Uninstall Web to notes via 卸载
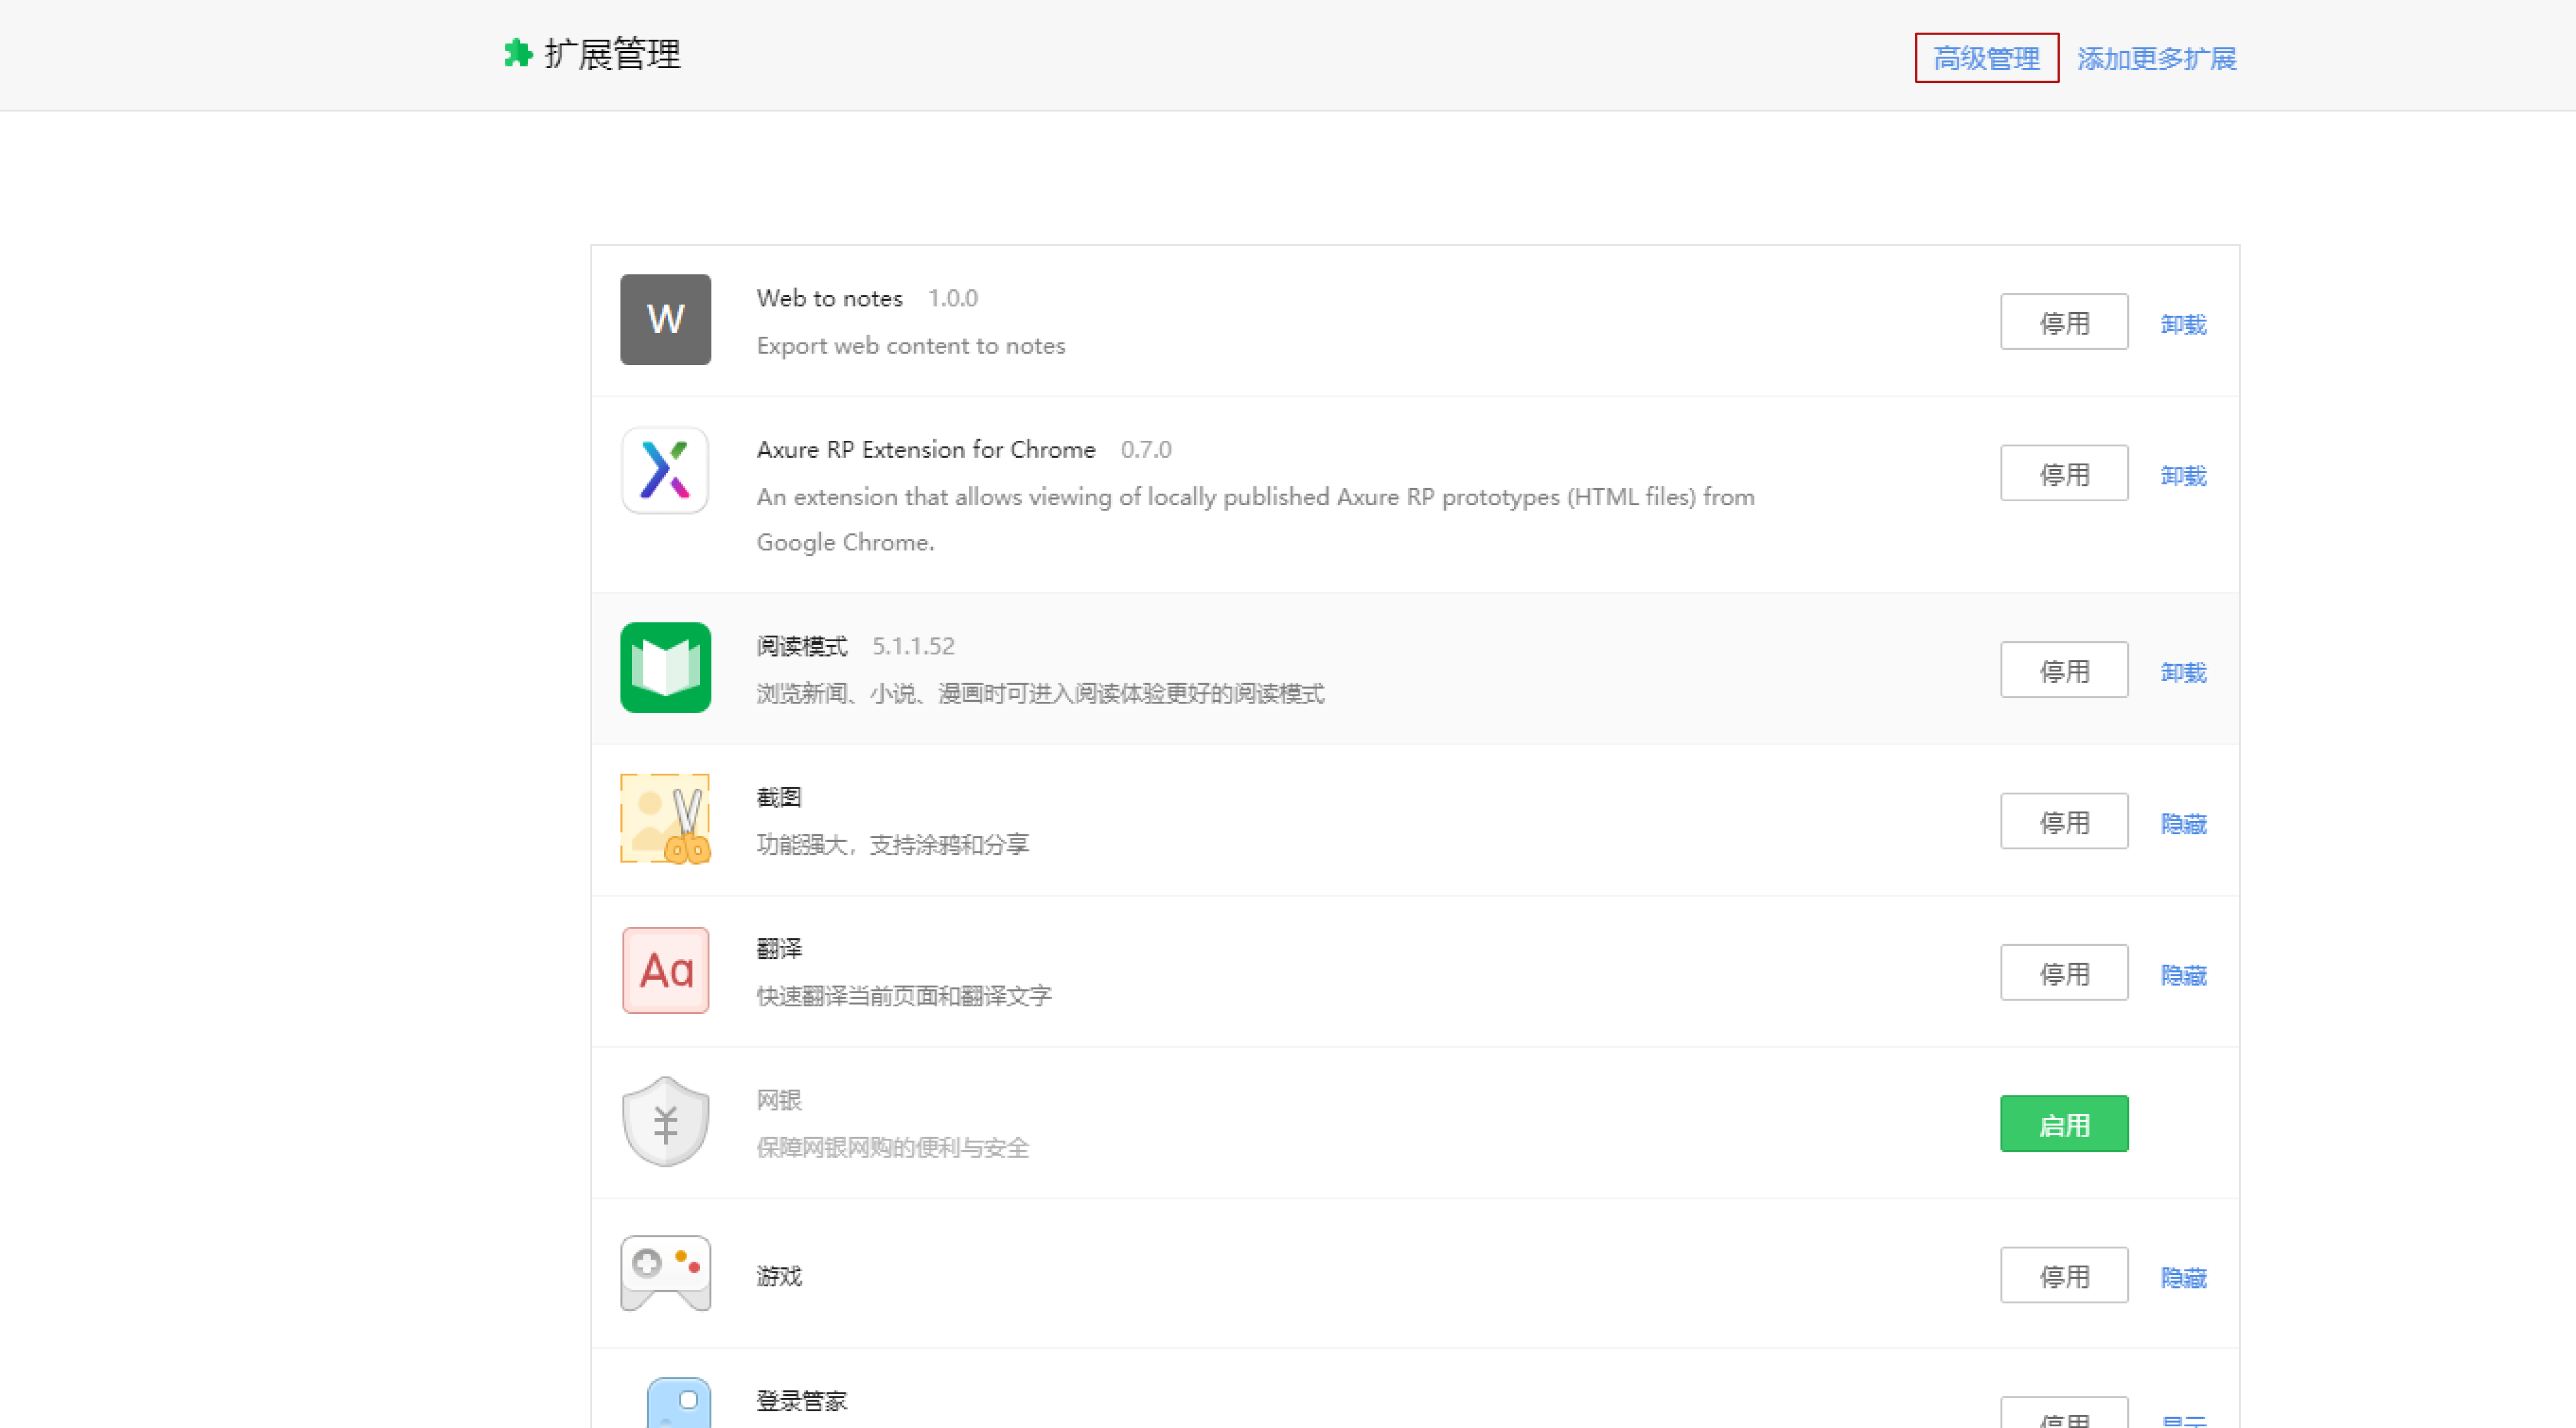Screen dimensions: 2576x1428 pyautogui.click(x=2183, y=325)
